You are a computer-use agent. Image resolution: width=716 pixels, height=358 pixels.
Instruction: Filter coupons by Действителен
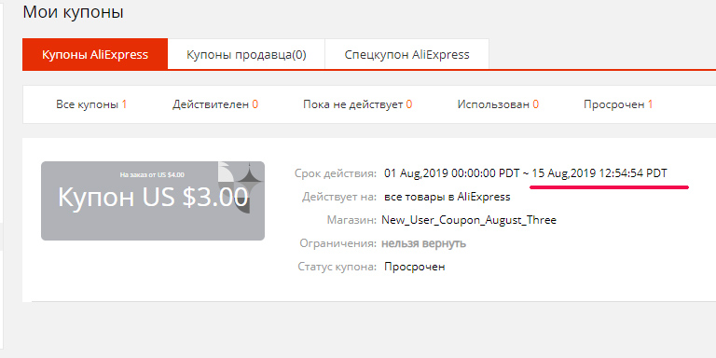[215, 104]
